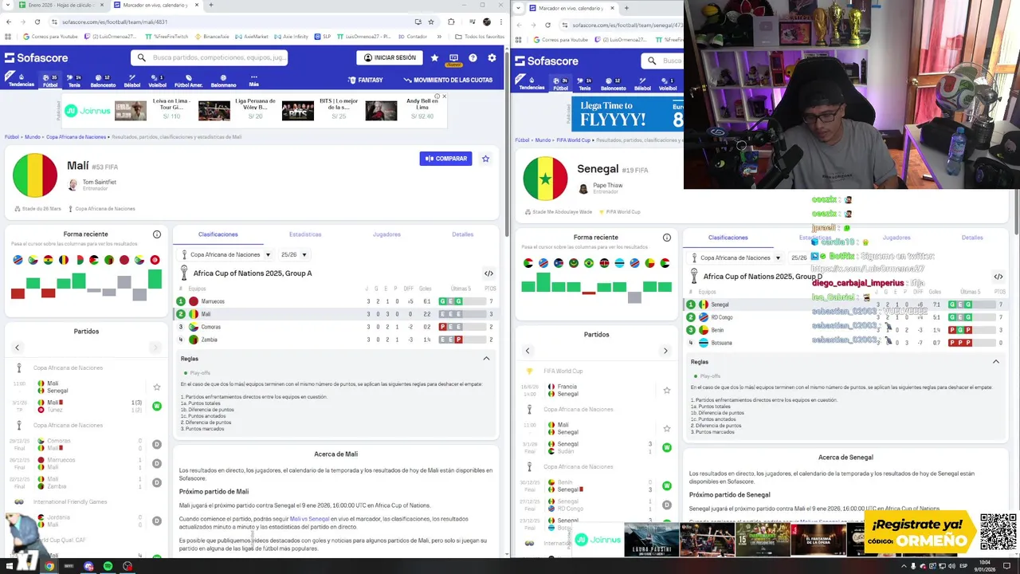1020x574 pixels.
Task: Open Chrome from the Windows taskbar
Action: pyautogui.click(x=49, y=566)
